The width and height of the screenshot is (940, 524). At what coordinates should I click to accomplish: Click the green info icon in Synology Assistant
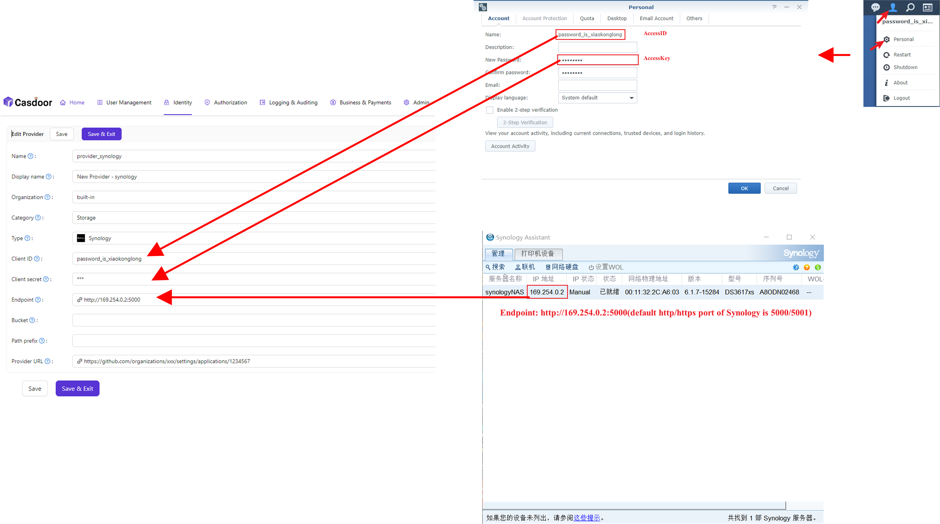(x=818, y=267)
